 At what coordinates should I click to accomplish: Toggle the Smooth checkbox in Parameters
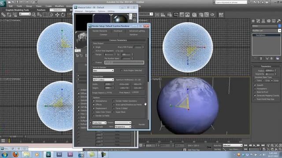pos(255,85)
